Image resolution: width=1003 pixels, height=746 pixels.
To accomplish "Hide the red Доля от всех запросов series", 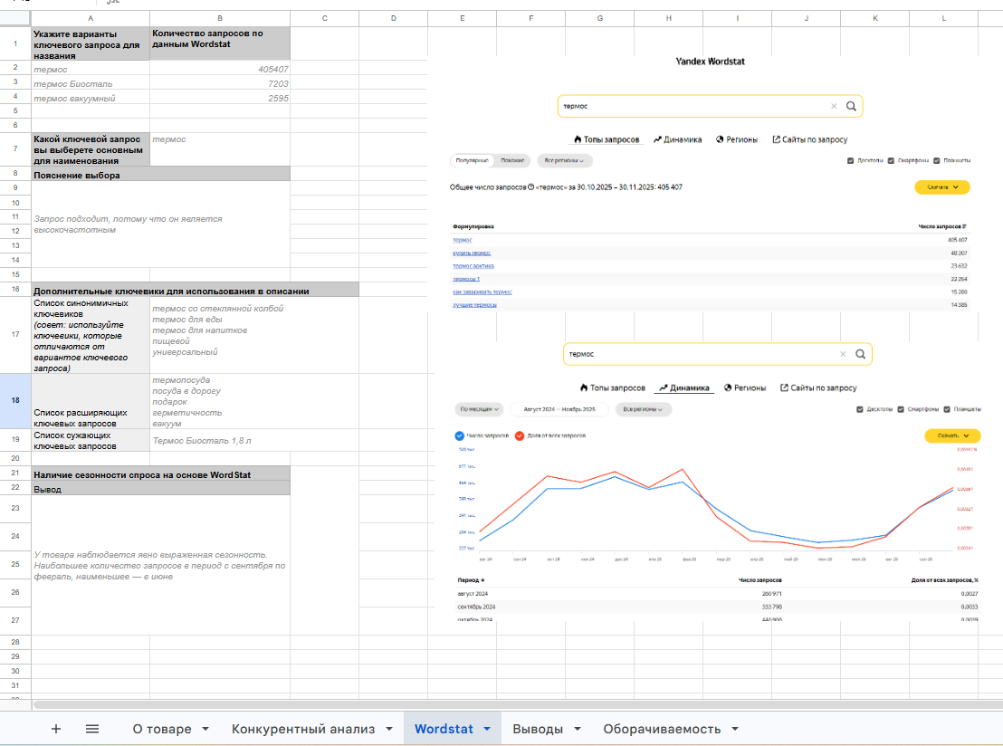I will coord(520,435).
